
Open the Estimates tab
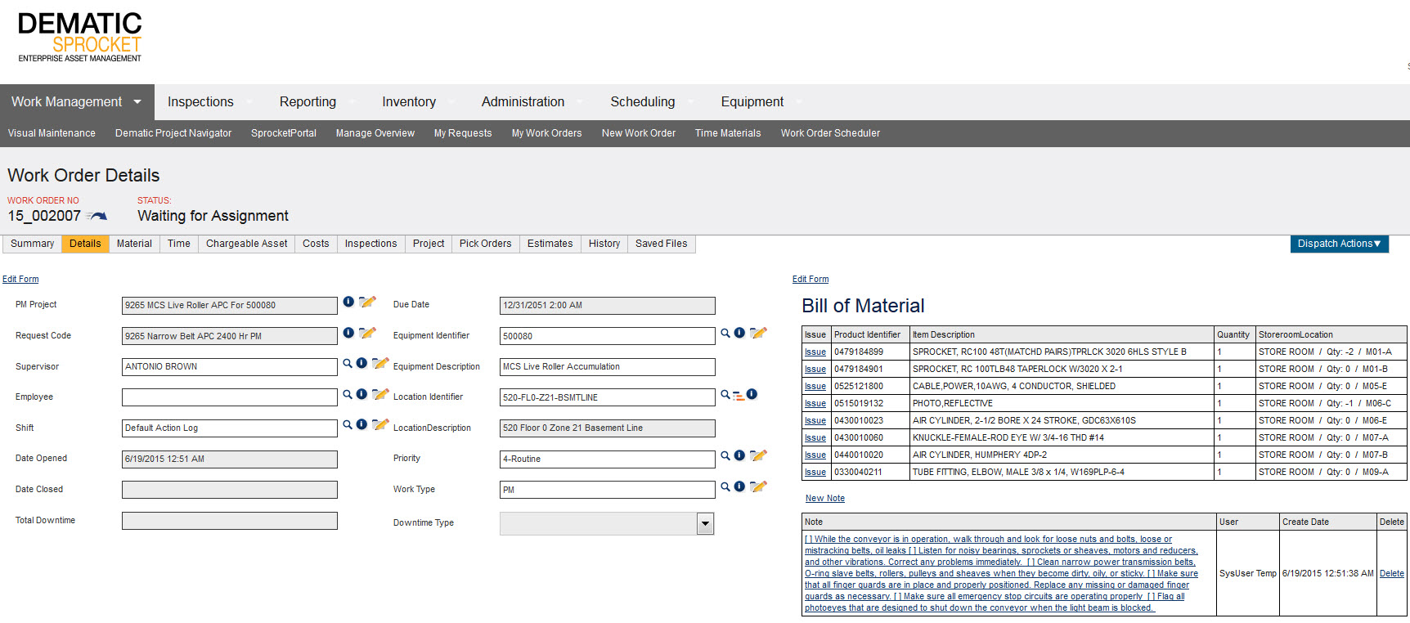pyautogui.click(x=550, y=244)
